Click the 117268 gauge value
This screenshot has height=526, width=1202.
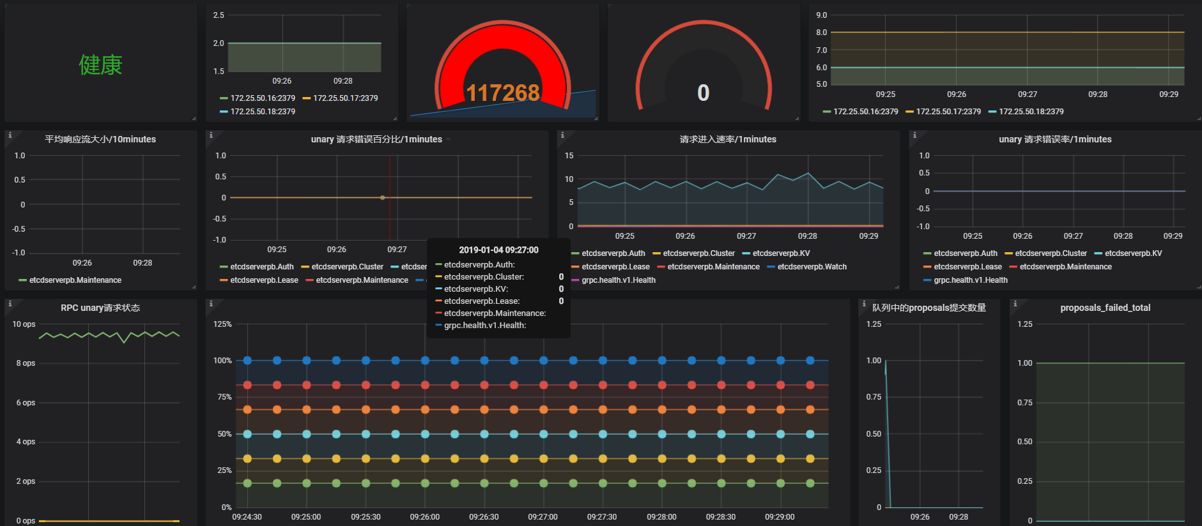(x=503, y=93)
